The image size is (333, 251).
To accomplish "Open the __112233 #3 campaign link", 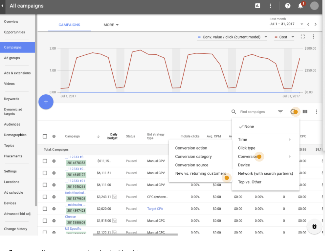I will [74, 157].
